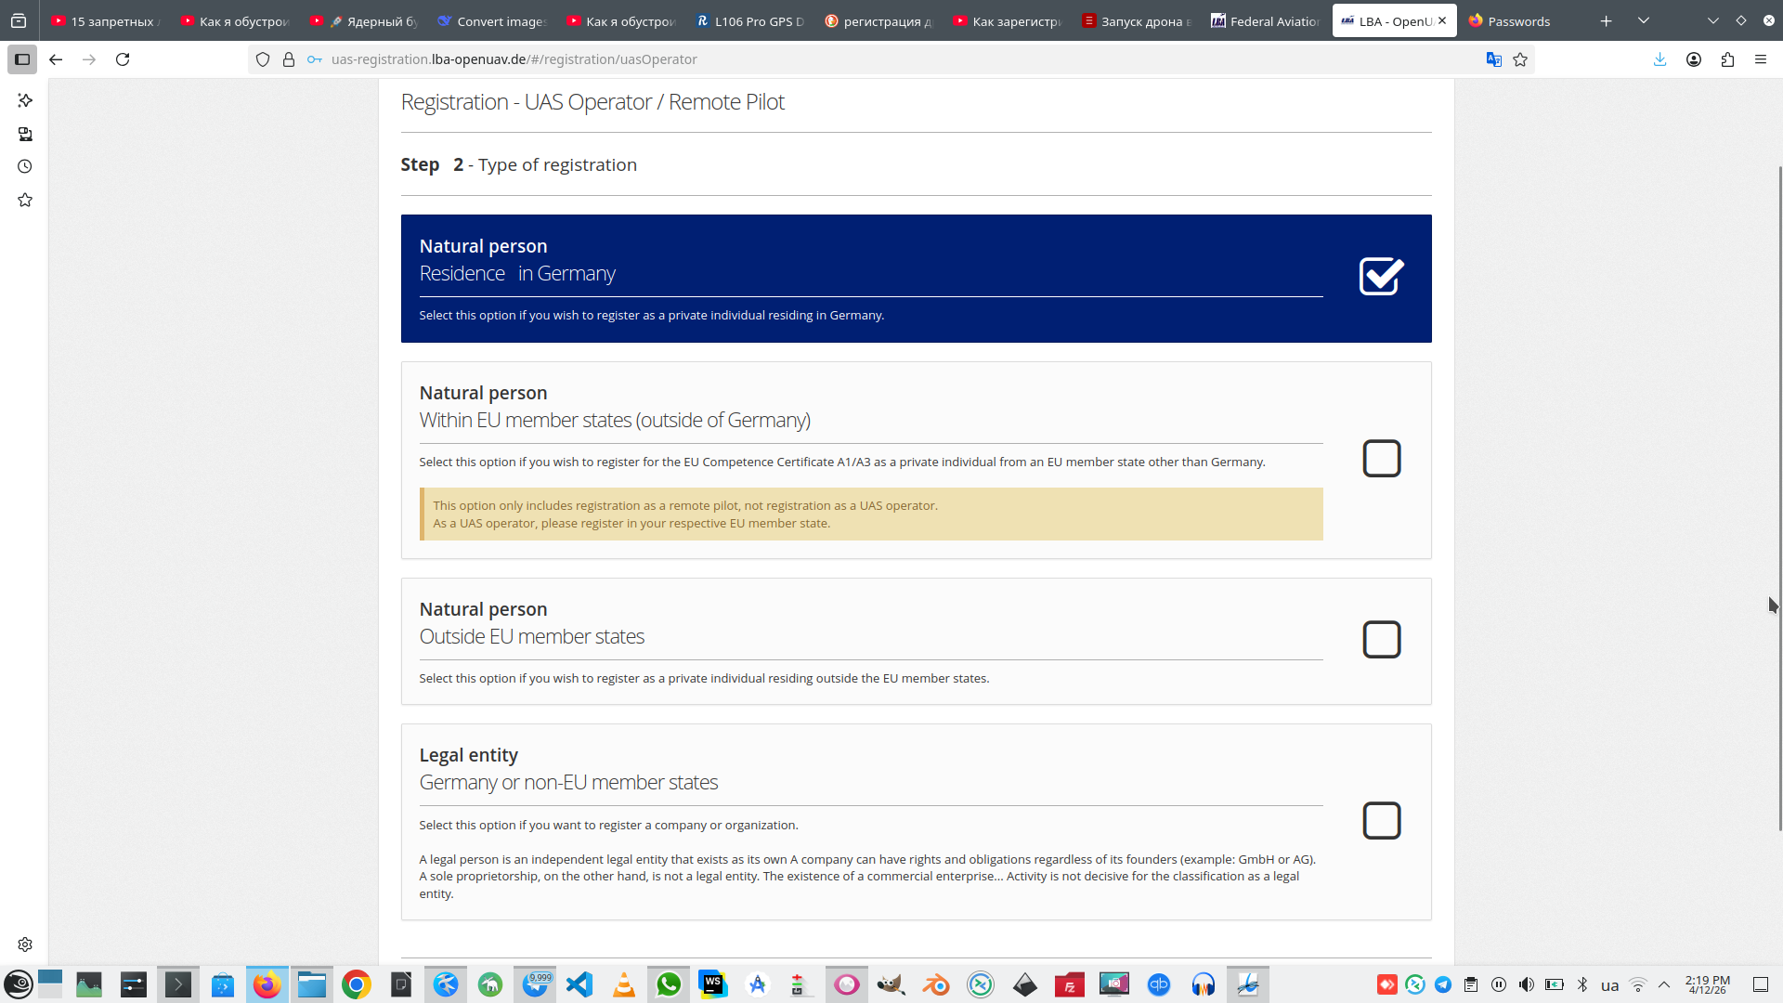This screenshot has height=1003, width=1783.
Task: Switch to the Federal Aviation tab
Action: pos(1265,20)
